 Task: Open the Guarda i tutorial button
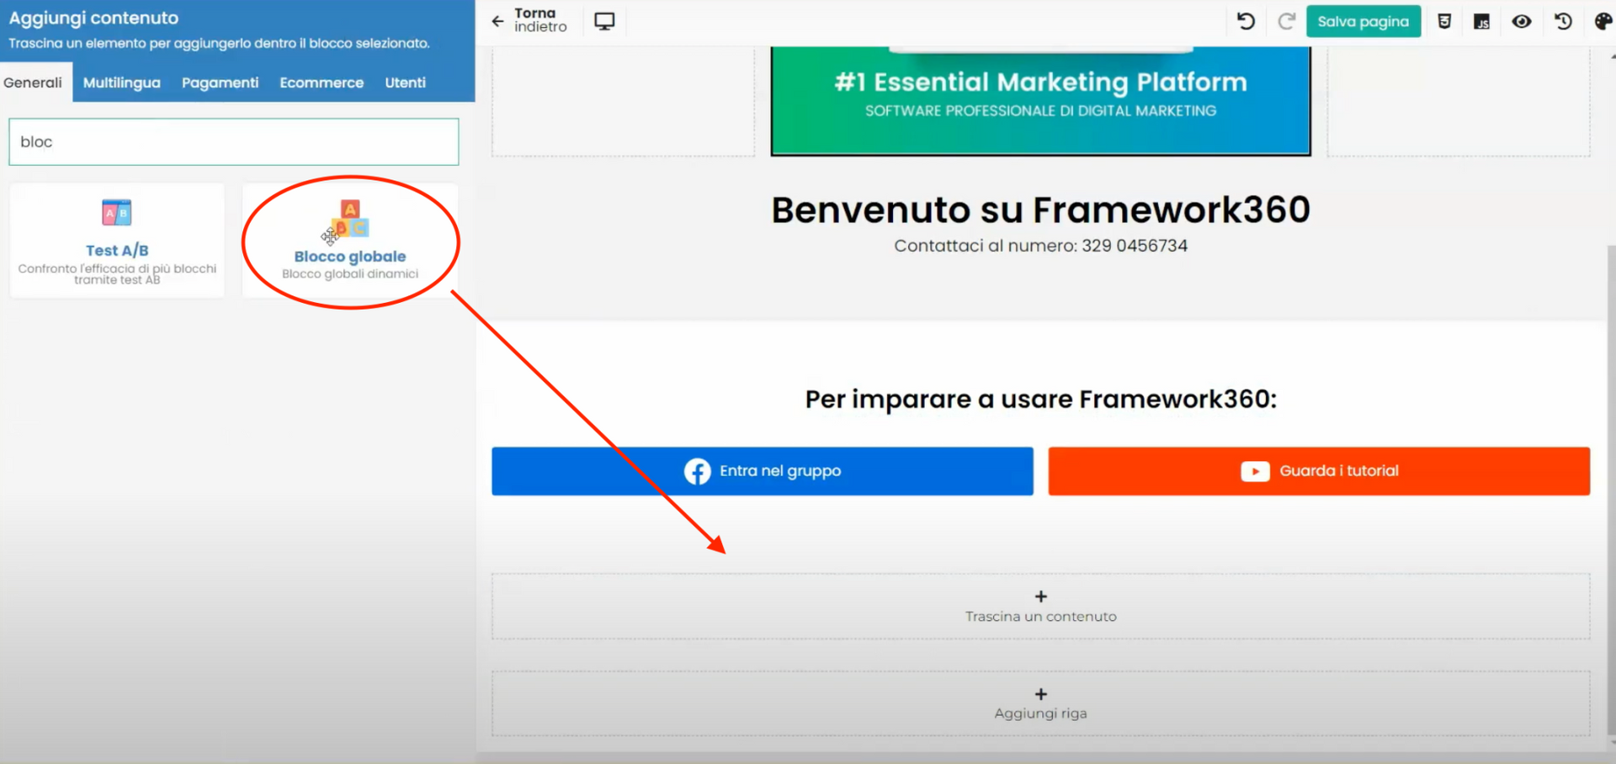(x=1319, y=471)
